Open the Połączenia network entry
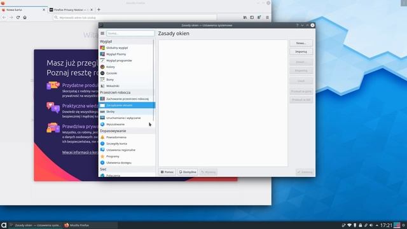Screen dimensions: 407x229 [x=127, y=176]
